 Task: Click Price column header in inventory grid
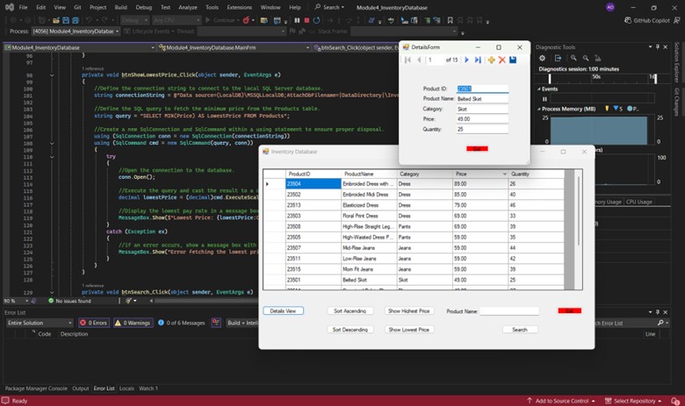tap(480, 174)
